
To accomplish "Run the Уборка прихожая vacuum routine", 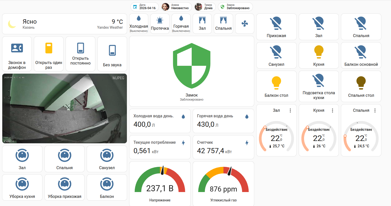I will (x=64, y=187).
